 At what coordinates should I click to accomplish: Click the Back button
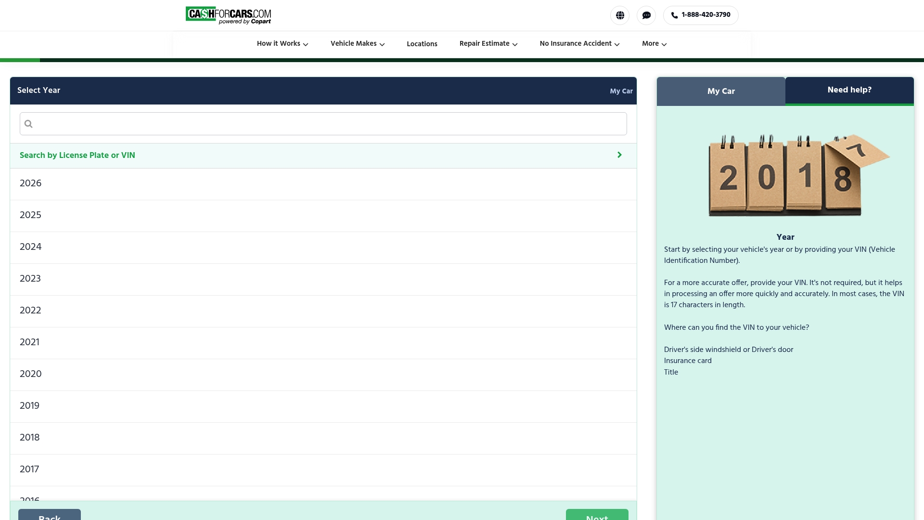(x=50, y=514)
